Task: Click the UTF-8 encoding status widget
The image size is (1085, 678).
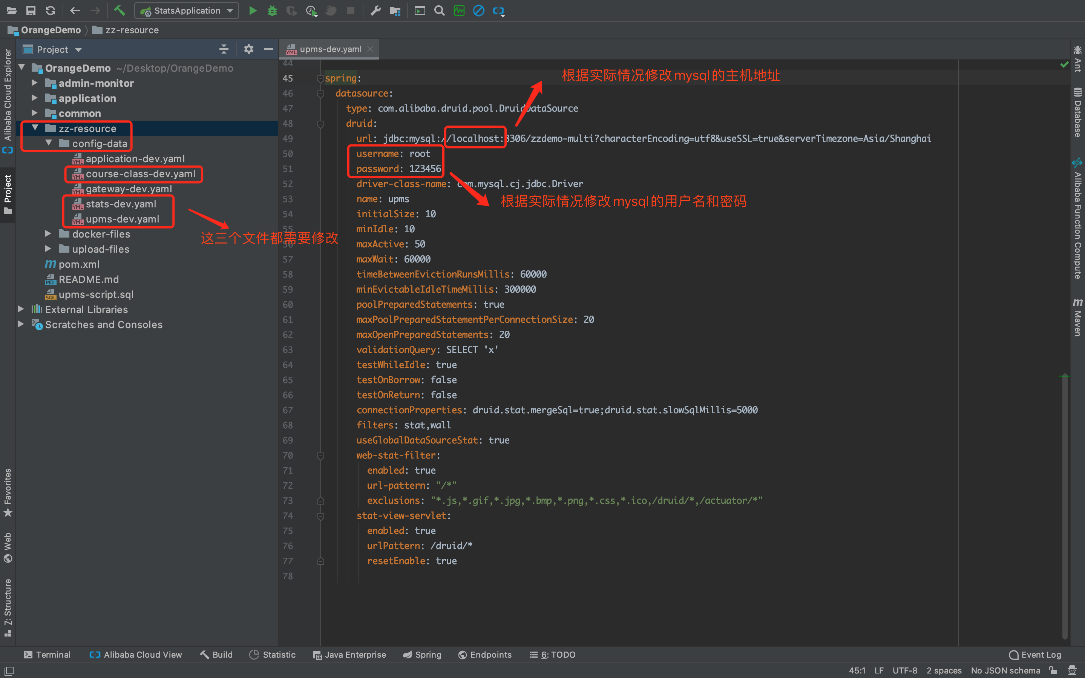Action: tap(904, 670)
